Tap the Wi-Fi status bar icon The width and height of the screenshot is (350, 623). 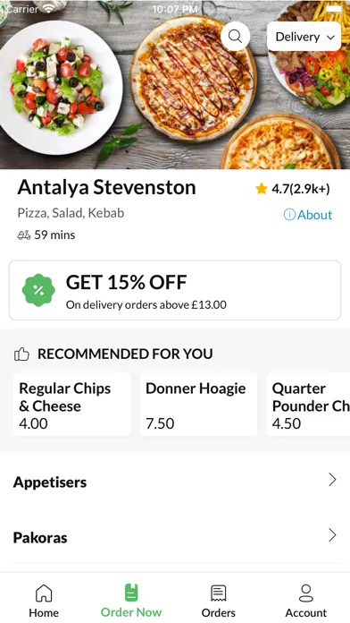click(49, 8)
